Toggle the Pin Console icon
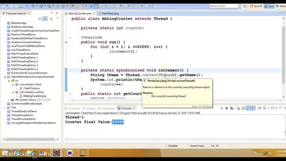 tap(259, 108)
